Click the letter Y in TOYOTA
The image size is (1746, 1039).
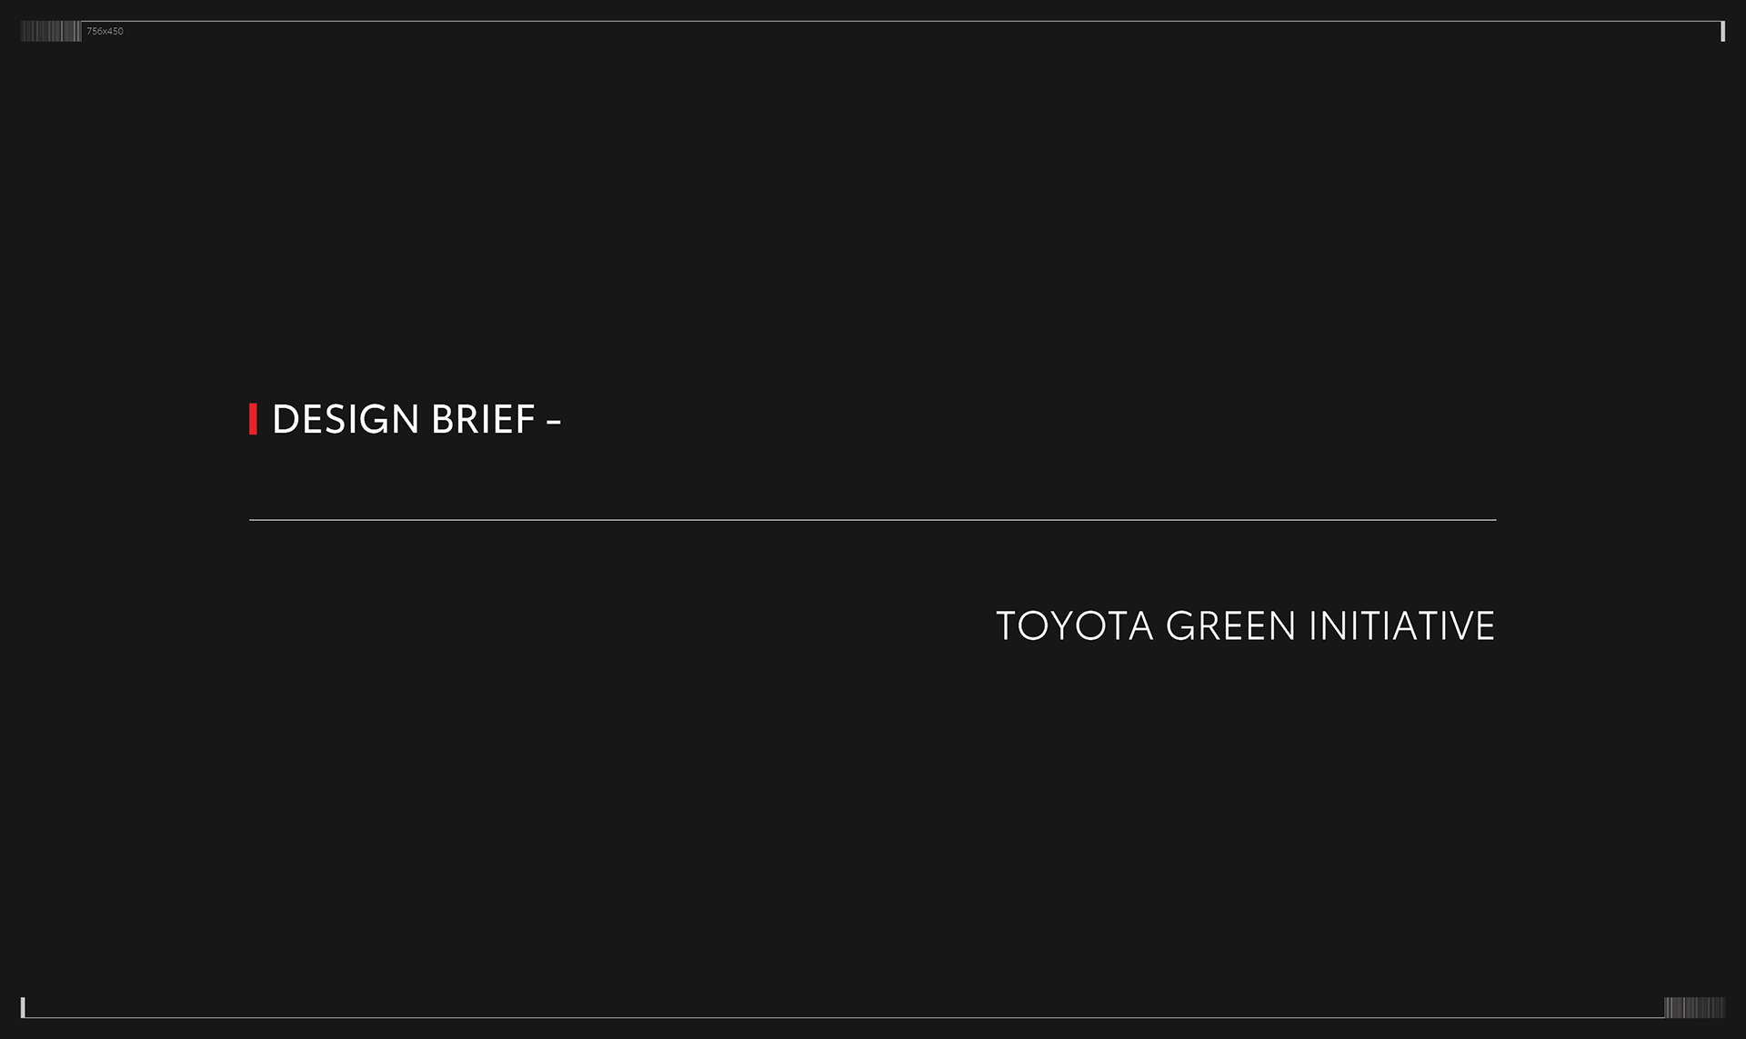(1060, 626)
